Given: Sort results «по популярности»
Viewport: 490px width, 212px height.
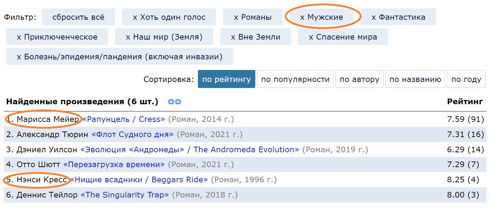Looking at the screenshot, I should click(x=295, y=79).
